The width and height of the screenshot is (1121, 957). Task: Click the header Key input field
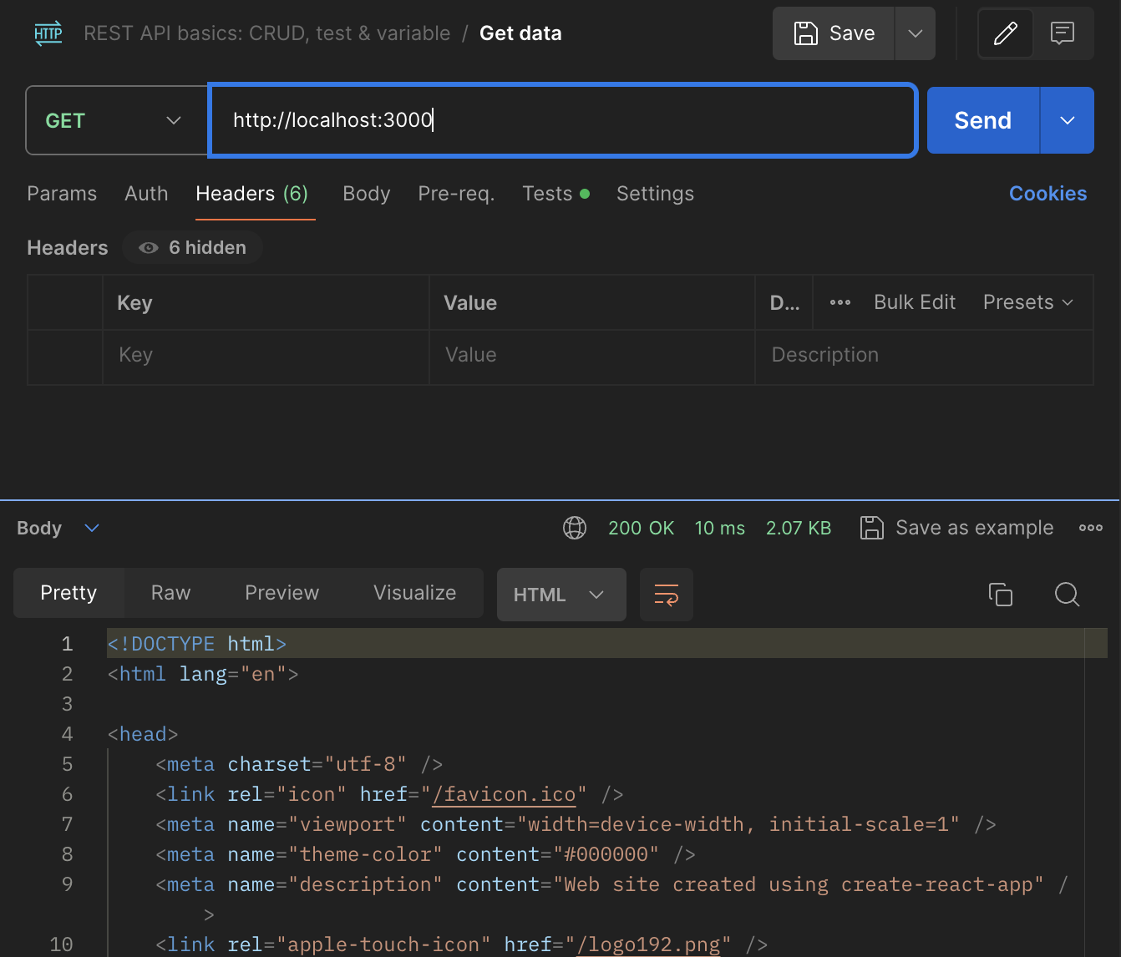coord(266,355)
